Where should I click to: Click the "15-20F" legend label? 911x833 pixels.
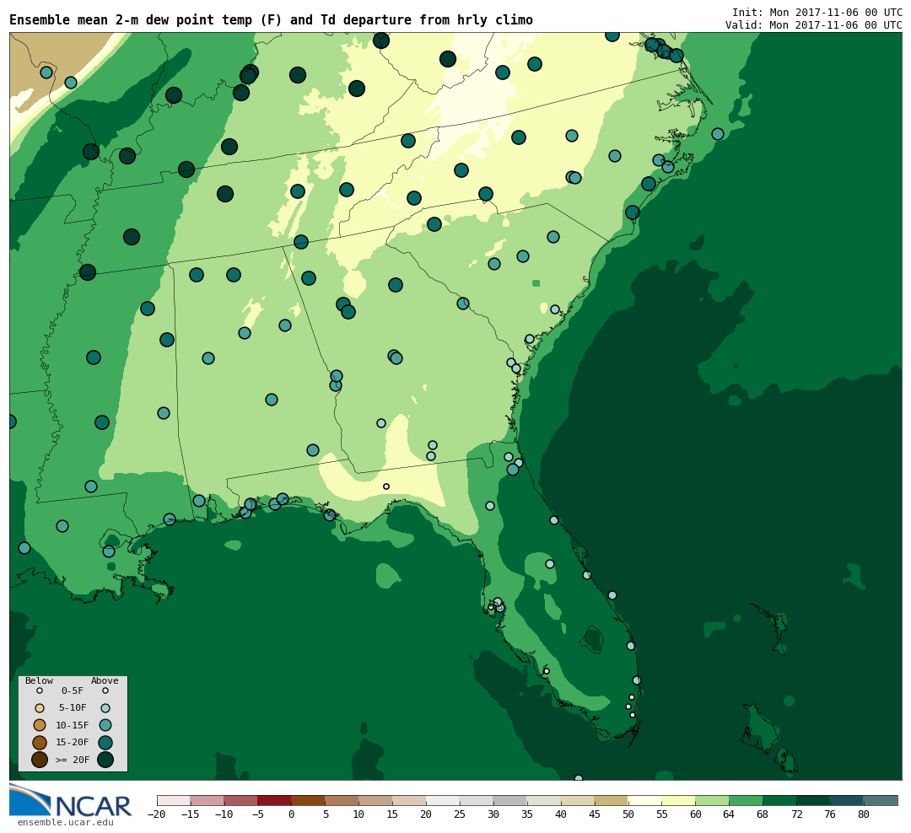[73, 743]
